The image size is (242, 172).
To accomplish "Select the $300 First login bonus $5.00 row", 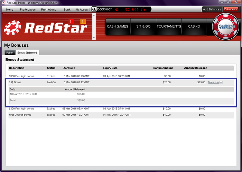I will click(121, 76).
